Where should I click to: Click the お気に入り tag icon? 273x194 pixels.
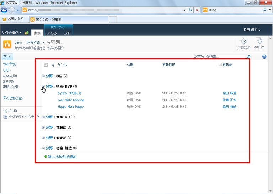[x=244, y=43]
